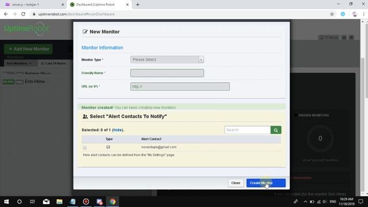Screen dimensions: 368x207
Task: Click the paused monitors count circle
Action: point(320,139)
